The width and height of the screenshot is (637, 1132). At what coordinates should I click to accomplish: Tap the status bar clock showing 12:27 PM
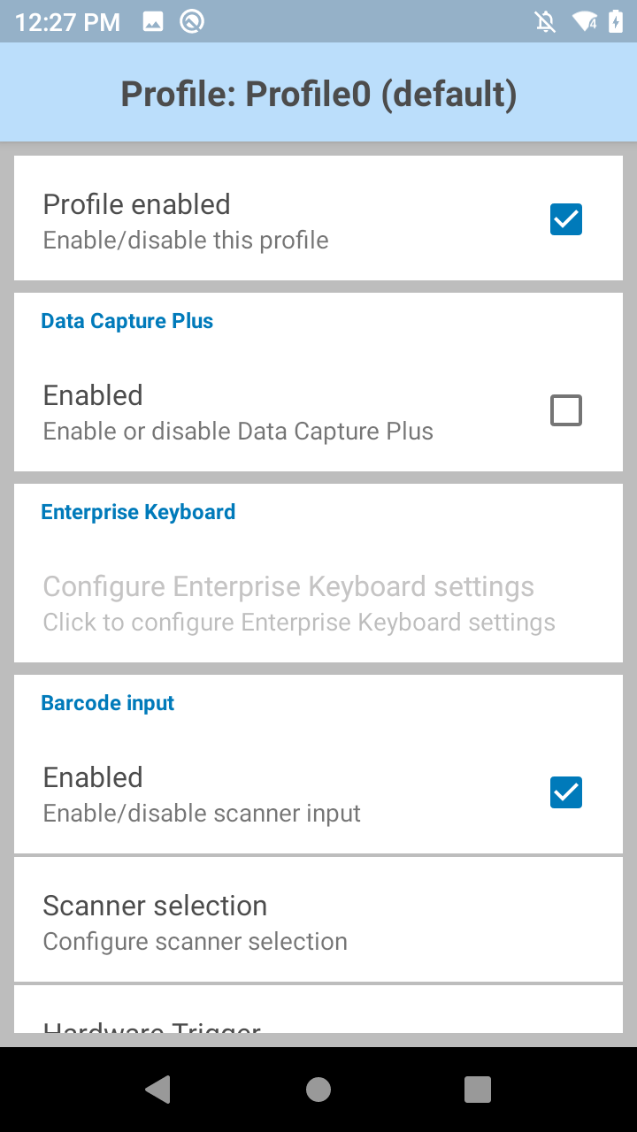(x=67, y=22)
